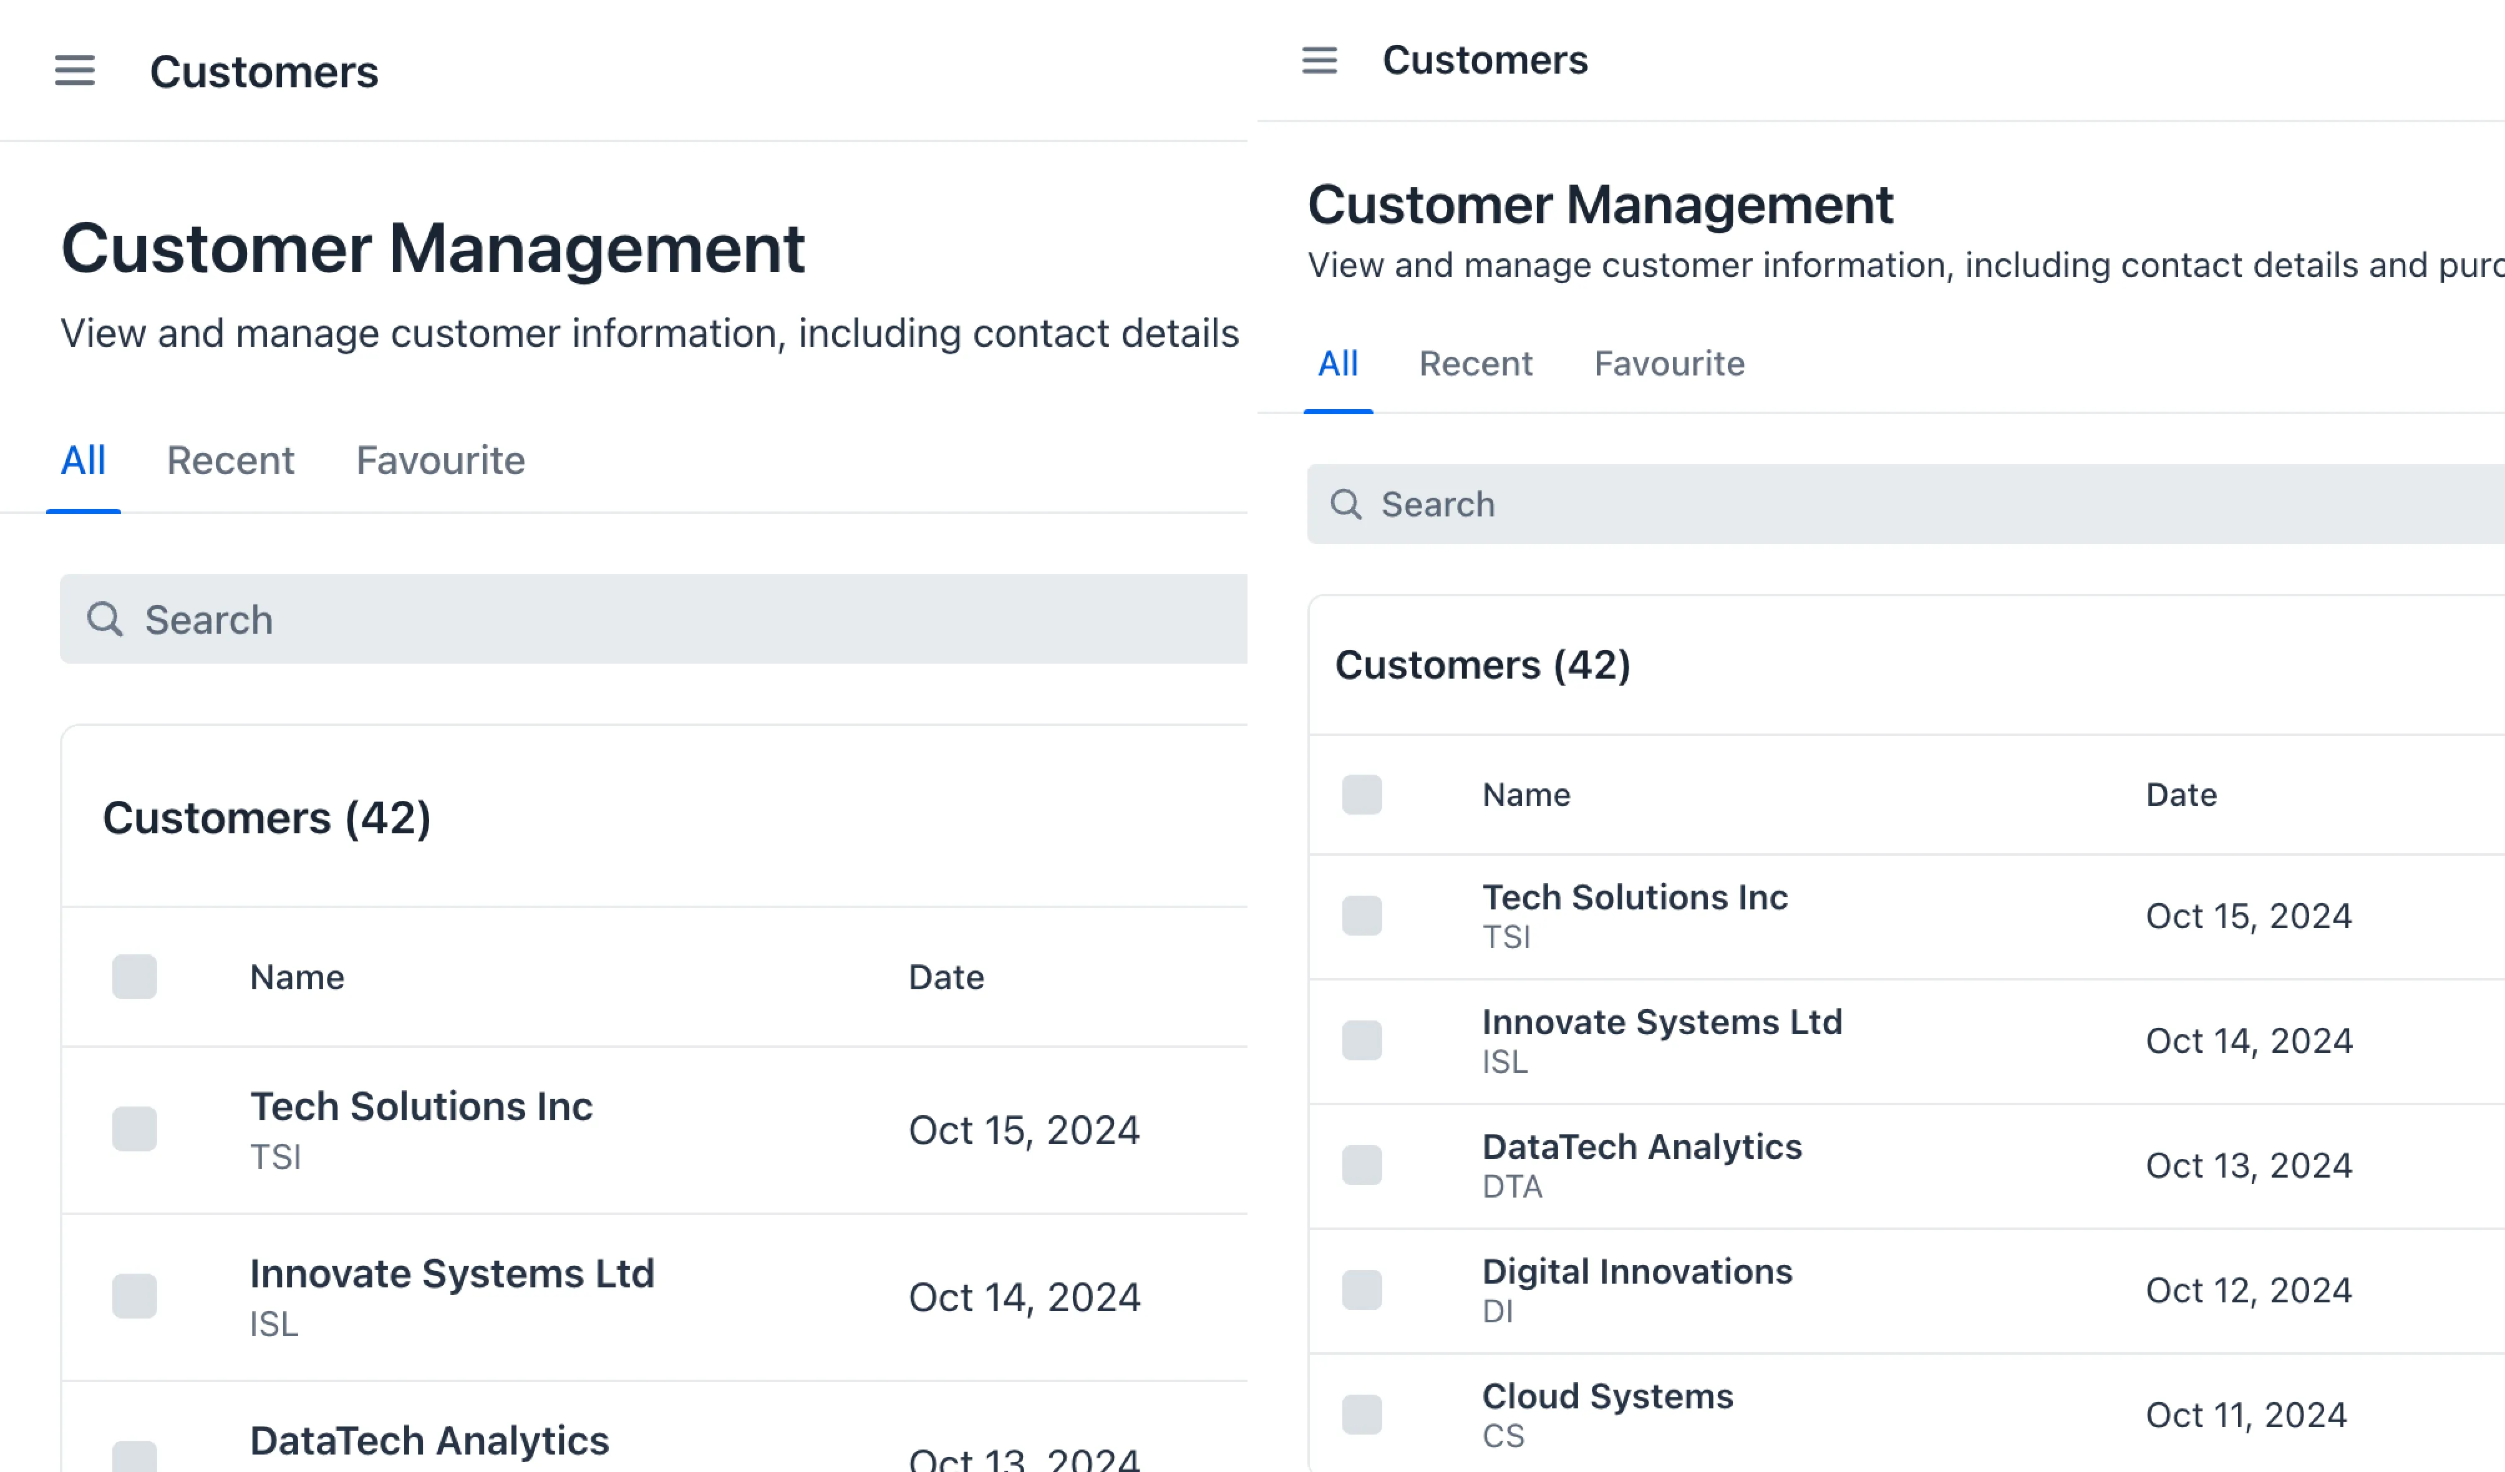Click the right panel's Search field
Viewport: 2505px width, 1472px height.
click(1690, 504)
